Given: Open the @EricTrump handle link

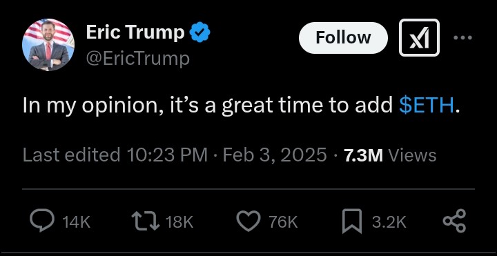Looking at the screenshot, I should pyautogui.click(x=138, y=59).
